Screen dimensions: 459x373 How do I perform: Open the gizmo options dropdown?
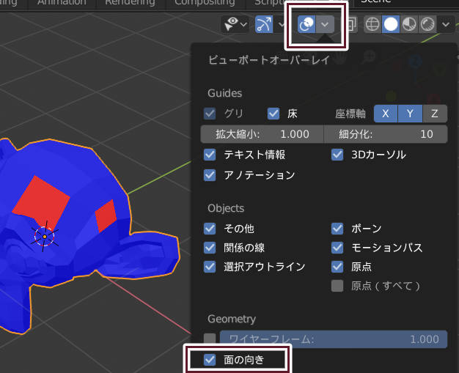click(x=281, y=24)
